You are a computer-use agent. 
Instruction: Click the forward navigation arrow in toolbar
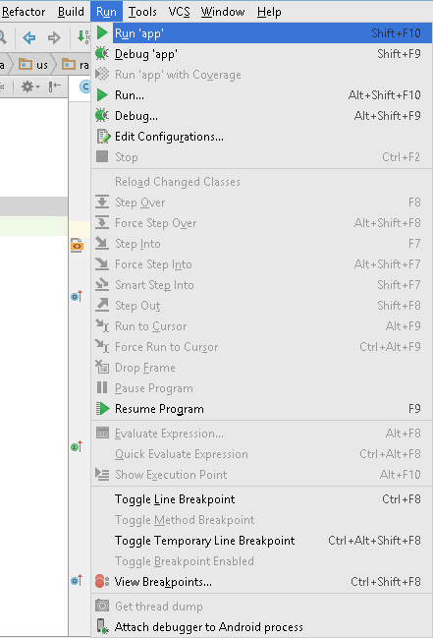click(54, 37)
